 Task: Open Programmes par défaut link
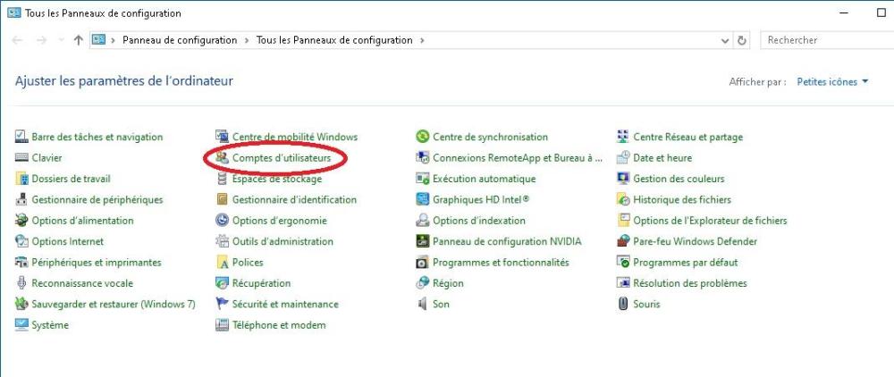pyautogui.click(x=686, y=263)
